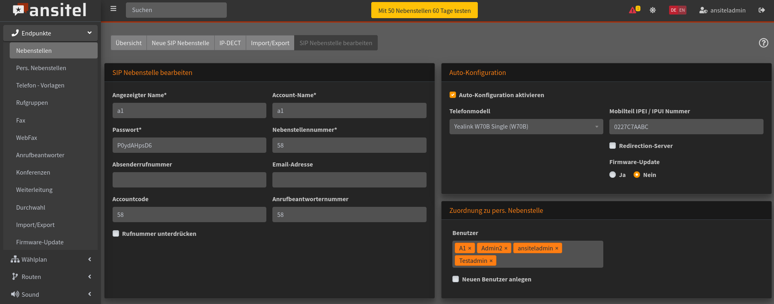Check Rufnummer unterdrücken option
The height and width of the screenshot is (304, 774).
point(116,234)
